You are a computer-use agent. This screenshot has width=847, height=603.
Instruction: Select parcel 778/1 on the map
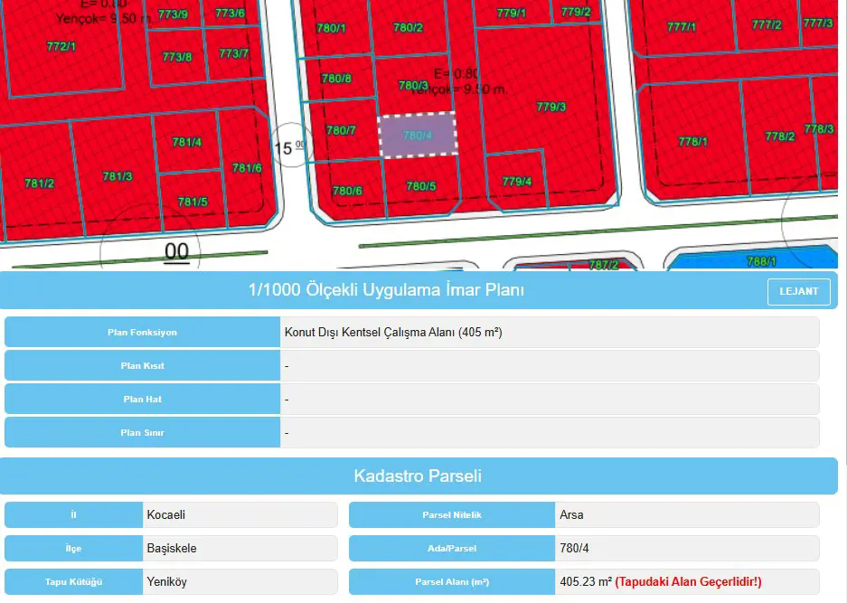click(x=692, y=142)
